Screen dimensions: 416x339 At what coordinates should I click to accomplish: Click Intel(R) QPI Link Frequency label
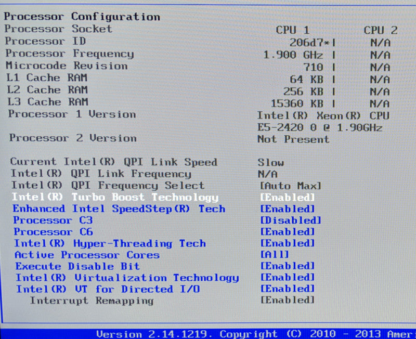101,174
